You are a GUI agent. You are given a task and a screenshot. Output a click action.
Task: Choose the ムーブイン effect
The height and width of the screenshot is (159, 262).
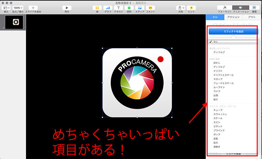point(219,87)
